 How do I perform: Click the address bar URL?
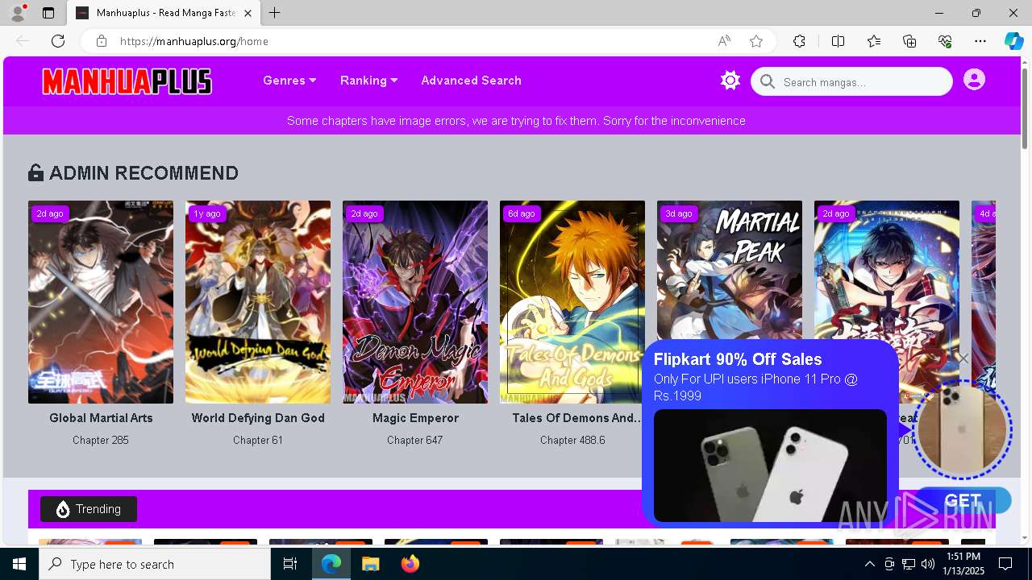click(x=194, y=41)
